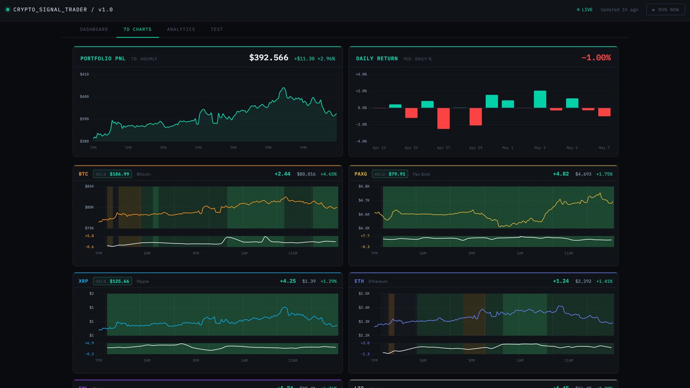
Task: Click the XRP price $1.39
Action: (309, 281)
